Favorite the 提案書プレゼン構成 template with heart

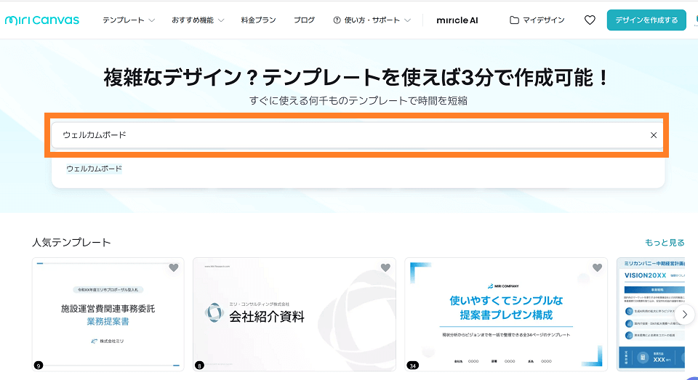[597, 268]
